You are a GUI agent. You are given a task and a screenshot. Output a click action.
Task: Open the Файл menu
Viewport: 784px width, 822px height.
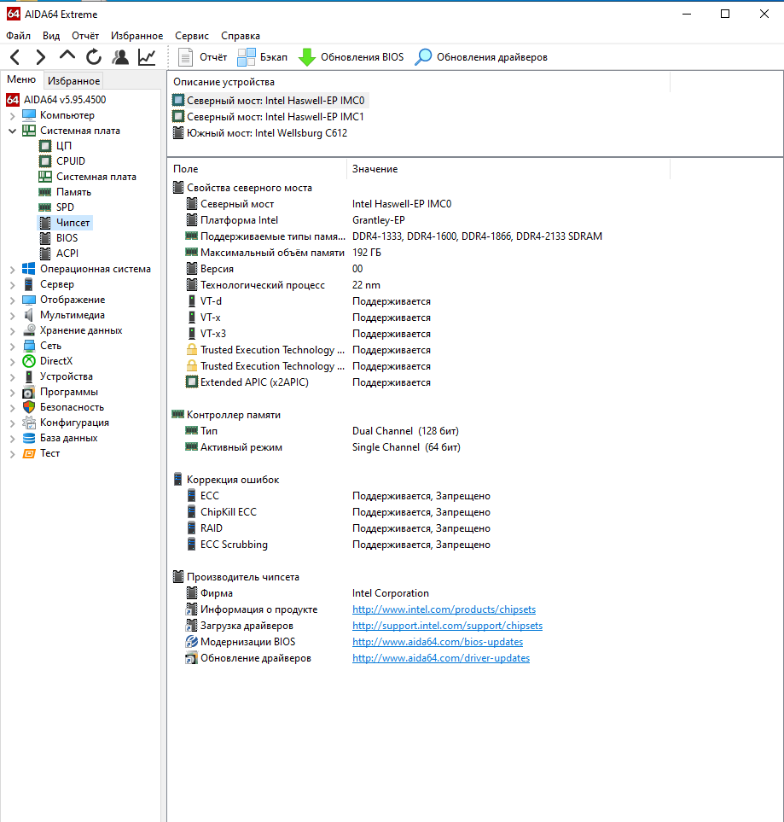(x=19, y=36)
